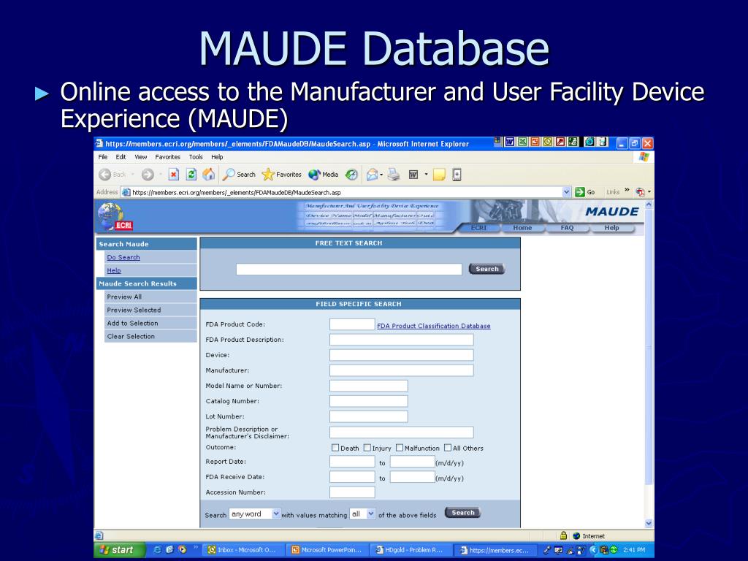Screen dimensions: 748x561
Task: Refresh the page with green arrows icon
Action: 191,175
